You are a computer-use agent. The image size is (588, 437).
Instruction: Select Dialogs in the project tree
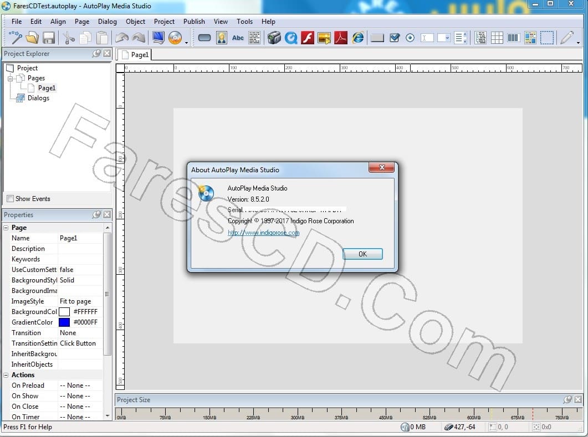point(38,98)
